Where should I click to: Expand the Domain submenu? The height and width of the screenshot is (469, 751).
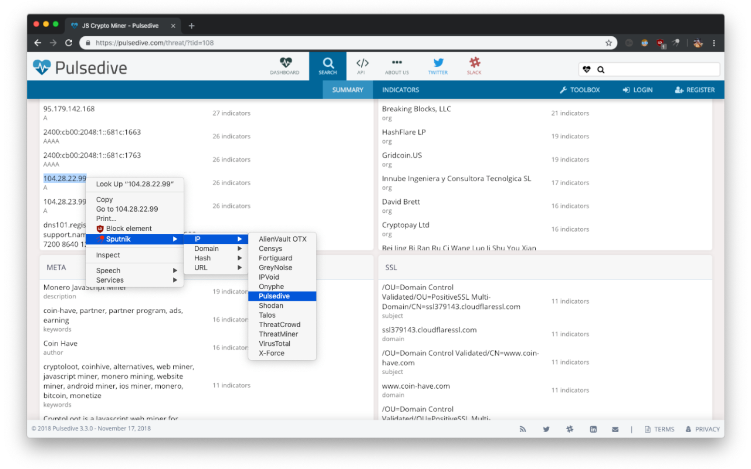[216, 249]
